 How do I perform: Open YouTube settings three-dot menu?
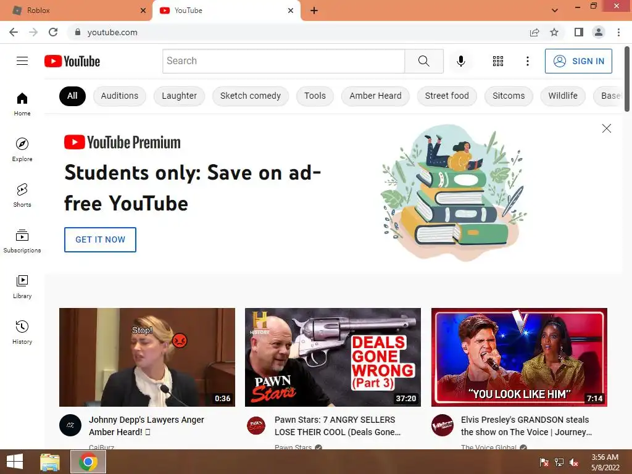pos(527,61)
